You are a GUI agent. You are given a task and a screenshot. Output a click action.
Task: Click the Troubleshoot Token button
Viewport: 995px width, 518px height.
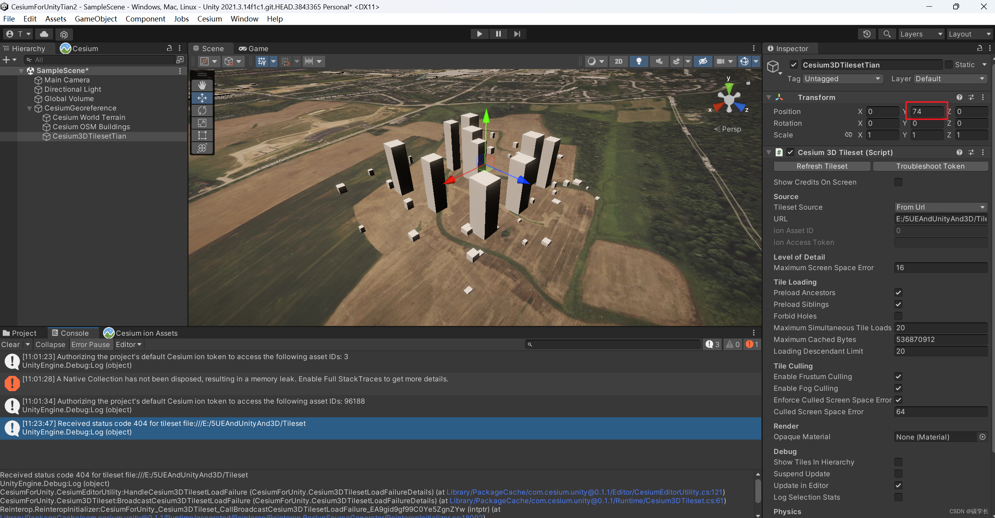[930, 166]
